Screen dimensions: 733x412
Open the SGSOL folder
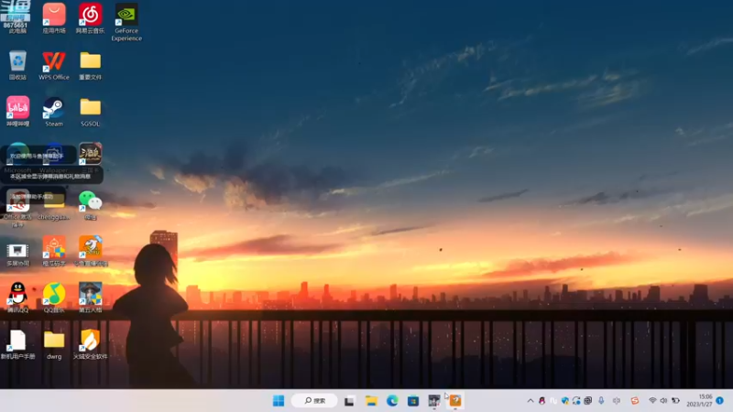(x=90, y=111)
